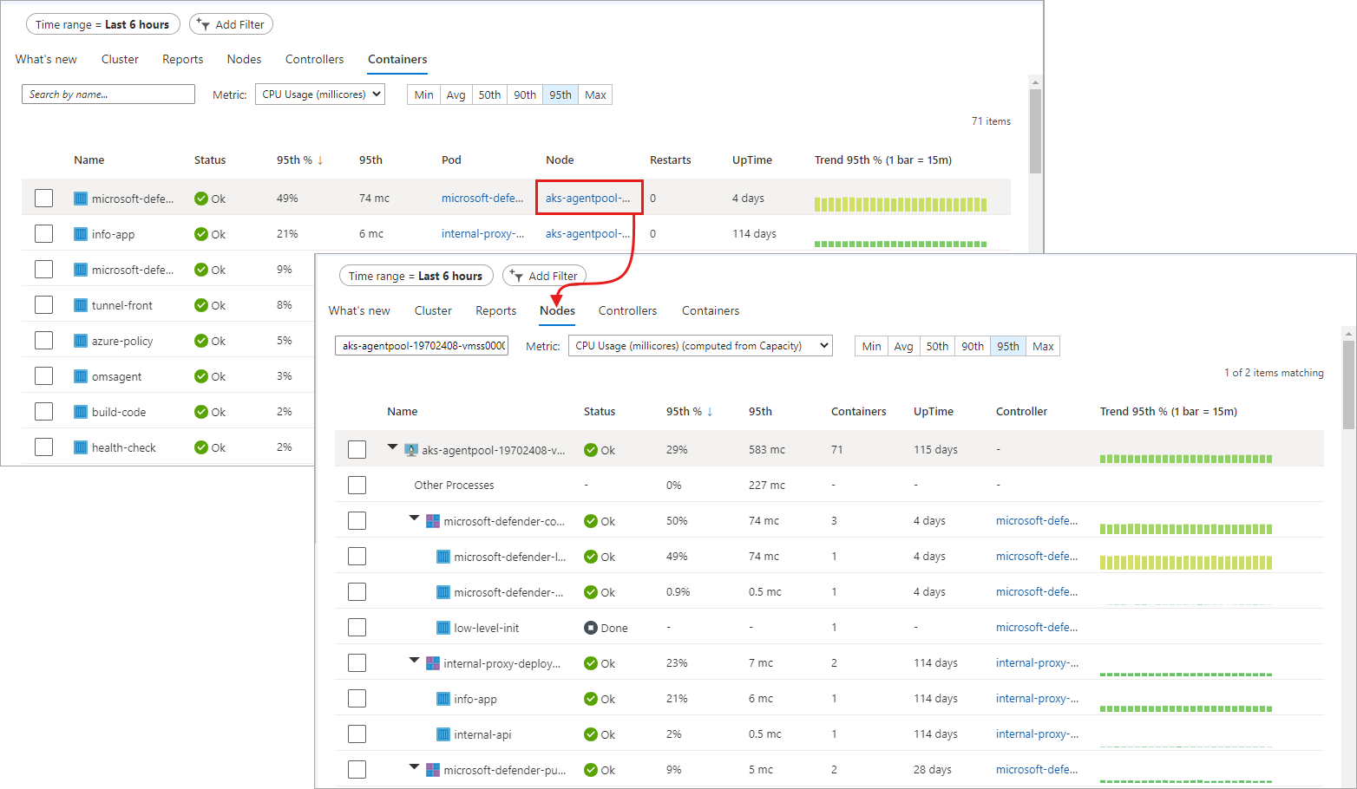
Task: Click the Search by name field
Action: click(x=108, y=95)
